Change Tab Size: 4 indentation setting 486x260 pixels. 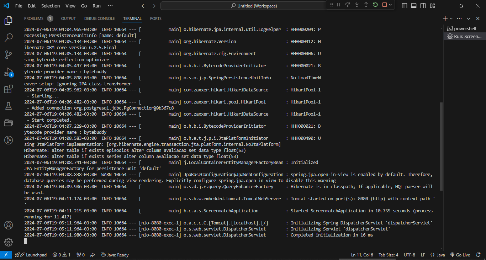point(389,255)
